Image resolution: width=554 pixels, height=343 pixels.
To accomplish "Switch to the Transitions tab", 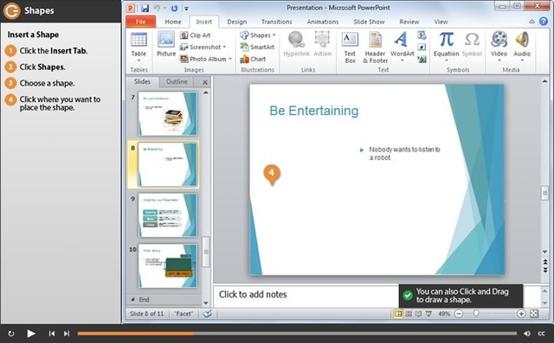I will [277, 22].
